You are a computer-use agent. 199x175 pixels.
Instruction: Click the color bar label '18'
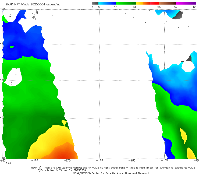[116, 7]
